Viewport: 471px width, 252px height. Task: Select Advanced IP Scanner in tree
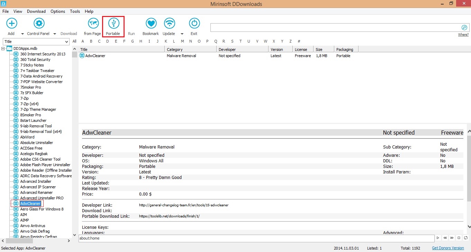point(38,187)
